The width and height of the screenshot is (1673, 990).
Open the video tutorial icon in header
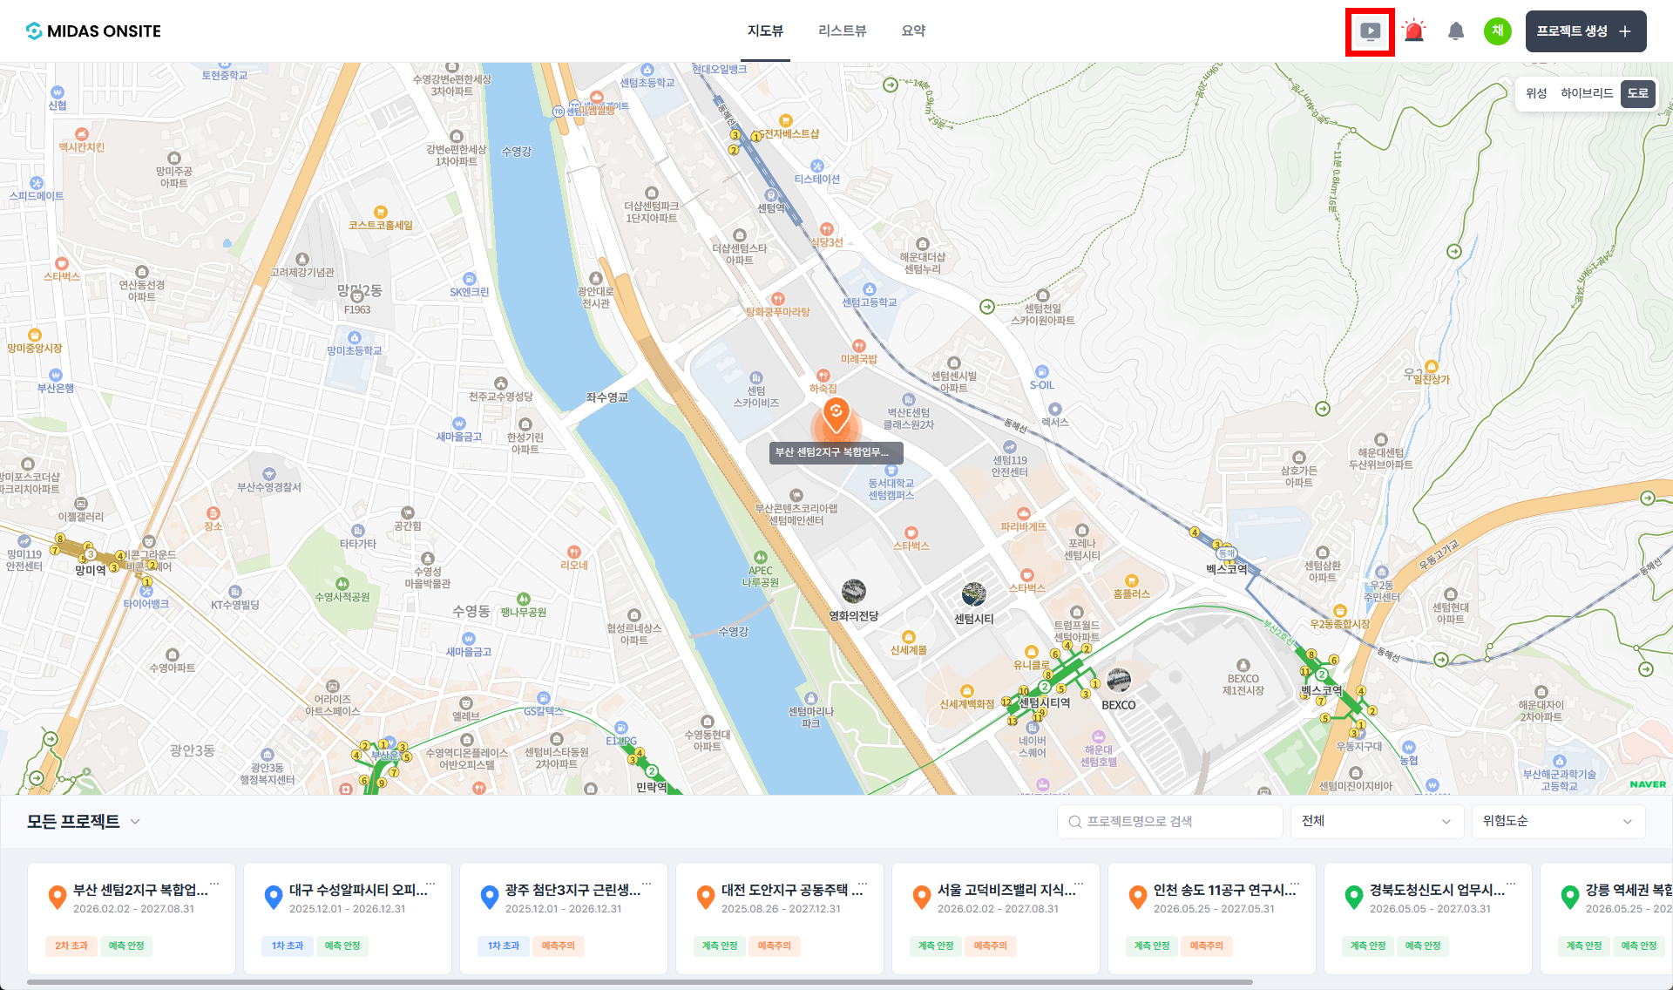1370,32
